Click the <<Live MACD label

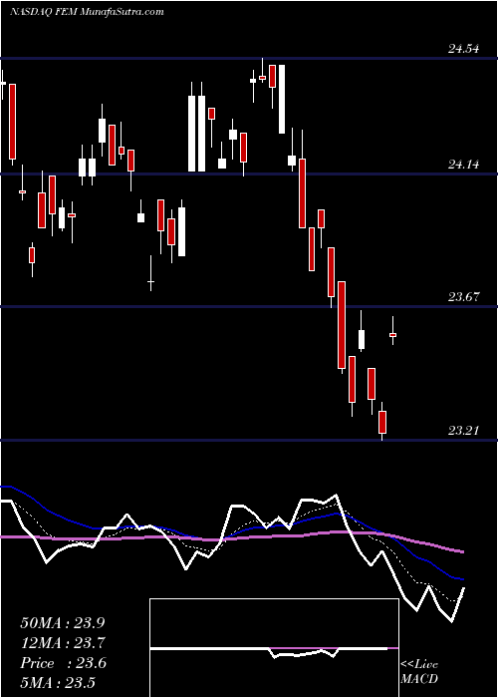(419, 671)
